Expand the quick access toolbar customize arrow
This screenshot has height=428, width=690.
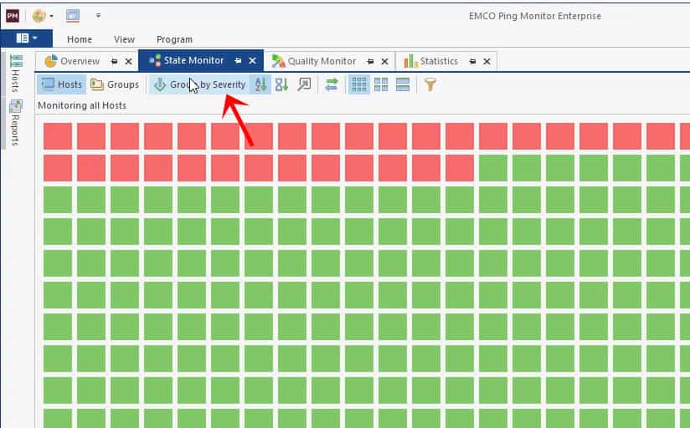(x=98, y=16)
